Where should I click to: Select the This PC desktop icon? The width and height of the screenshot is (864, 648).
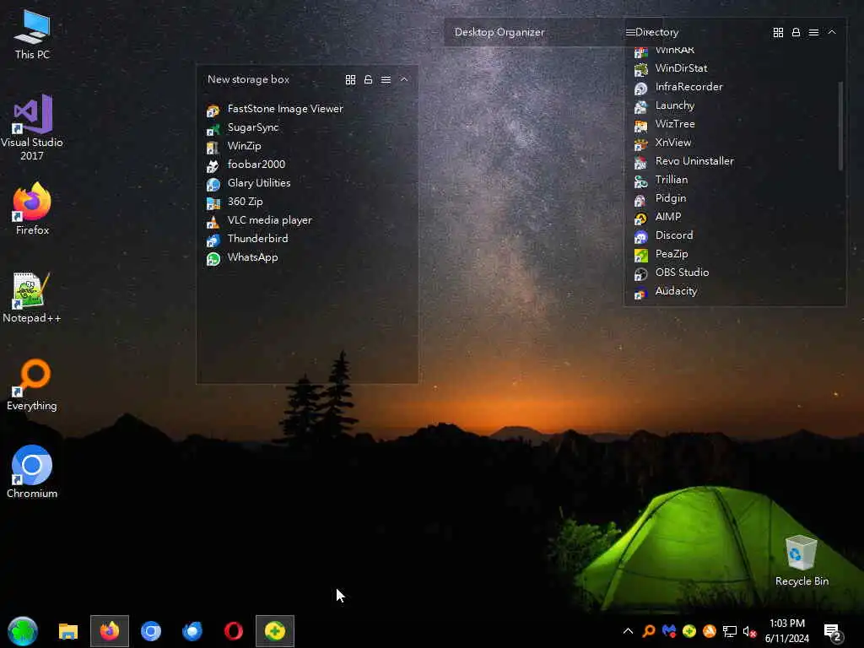click(x=32, y=35)
